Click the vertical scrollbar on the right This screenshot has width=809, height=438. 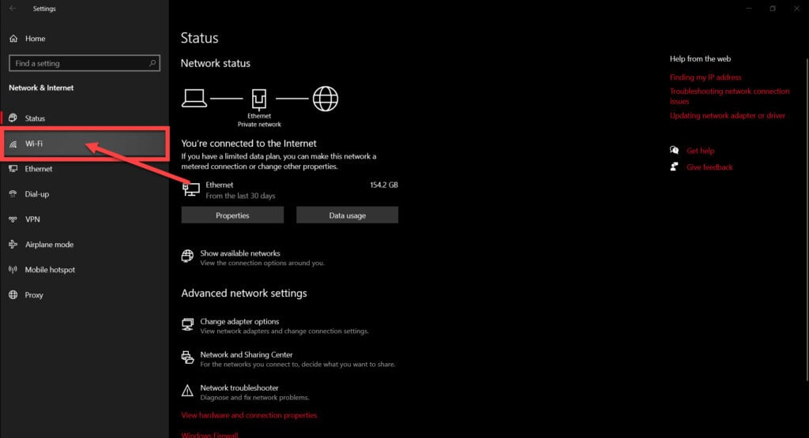[x=807, y=219]
